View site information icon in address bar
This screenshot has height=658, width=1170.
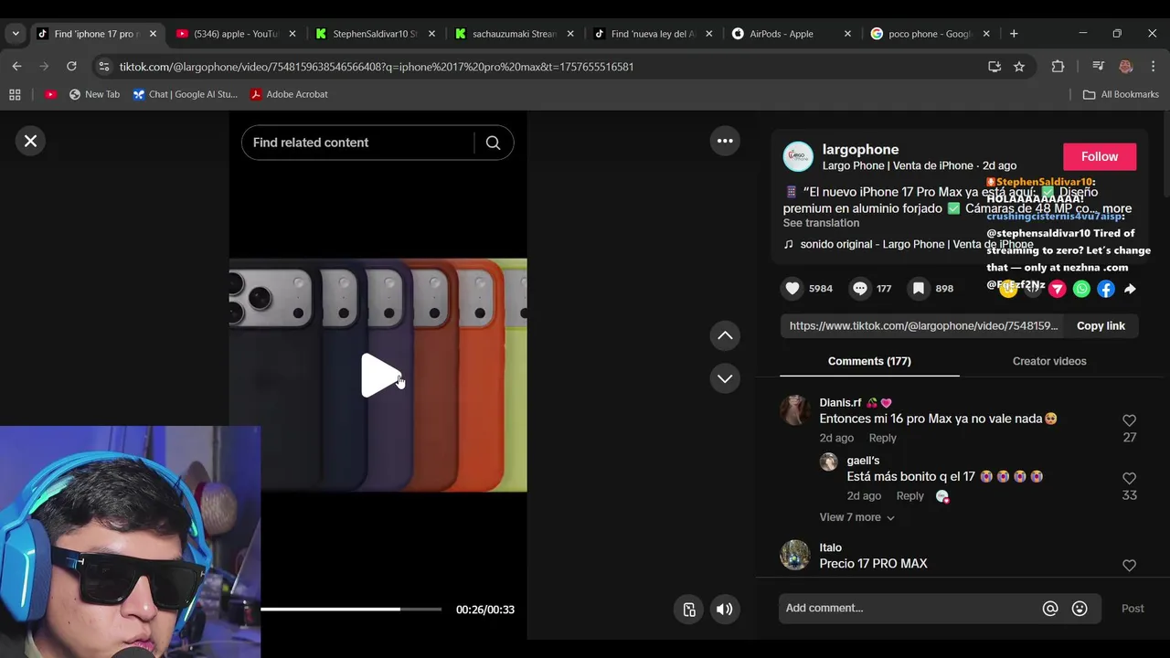pos(104,67)
